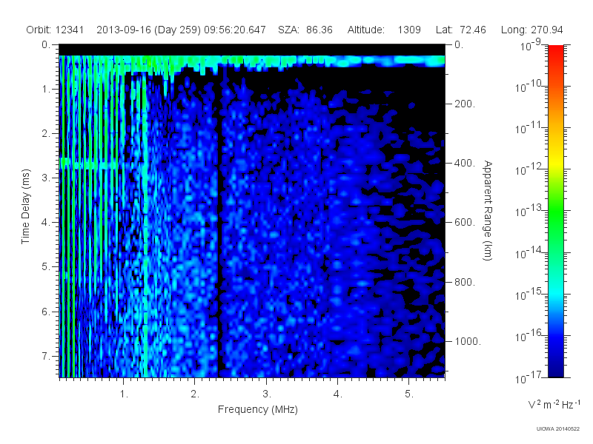
Task: Click the Orbit: 12341 header text
Action: (x=55, y=30)
